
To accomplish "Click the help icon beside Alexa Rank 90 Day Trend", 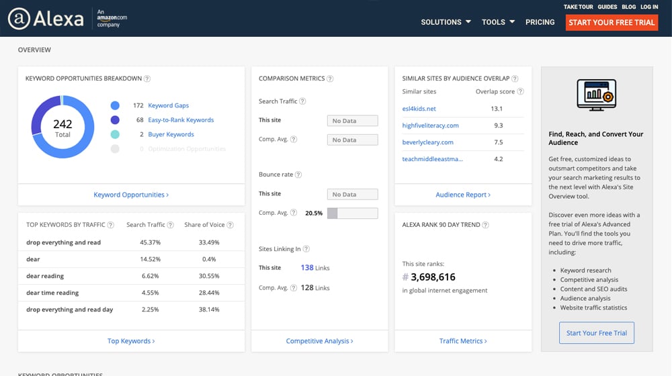I will point(486,225).
